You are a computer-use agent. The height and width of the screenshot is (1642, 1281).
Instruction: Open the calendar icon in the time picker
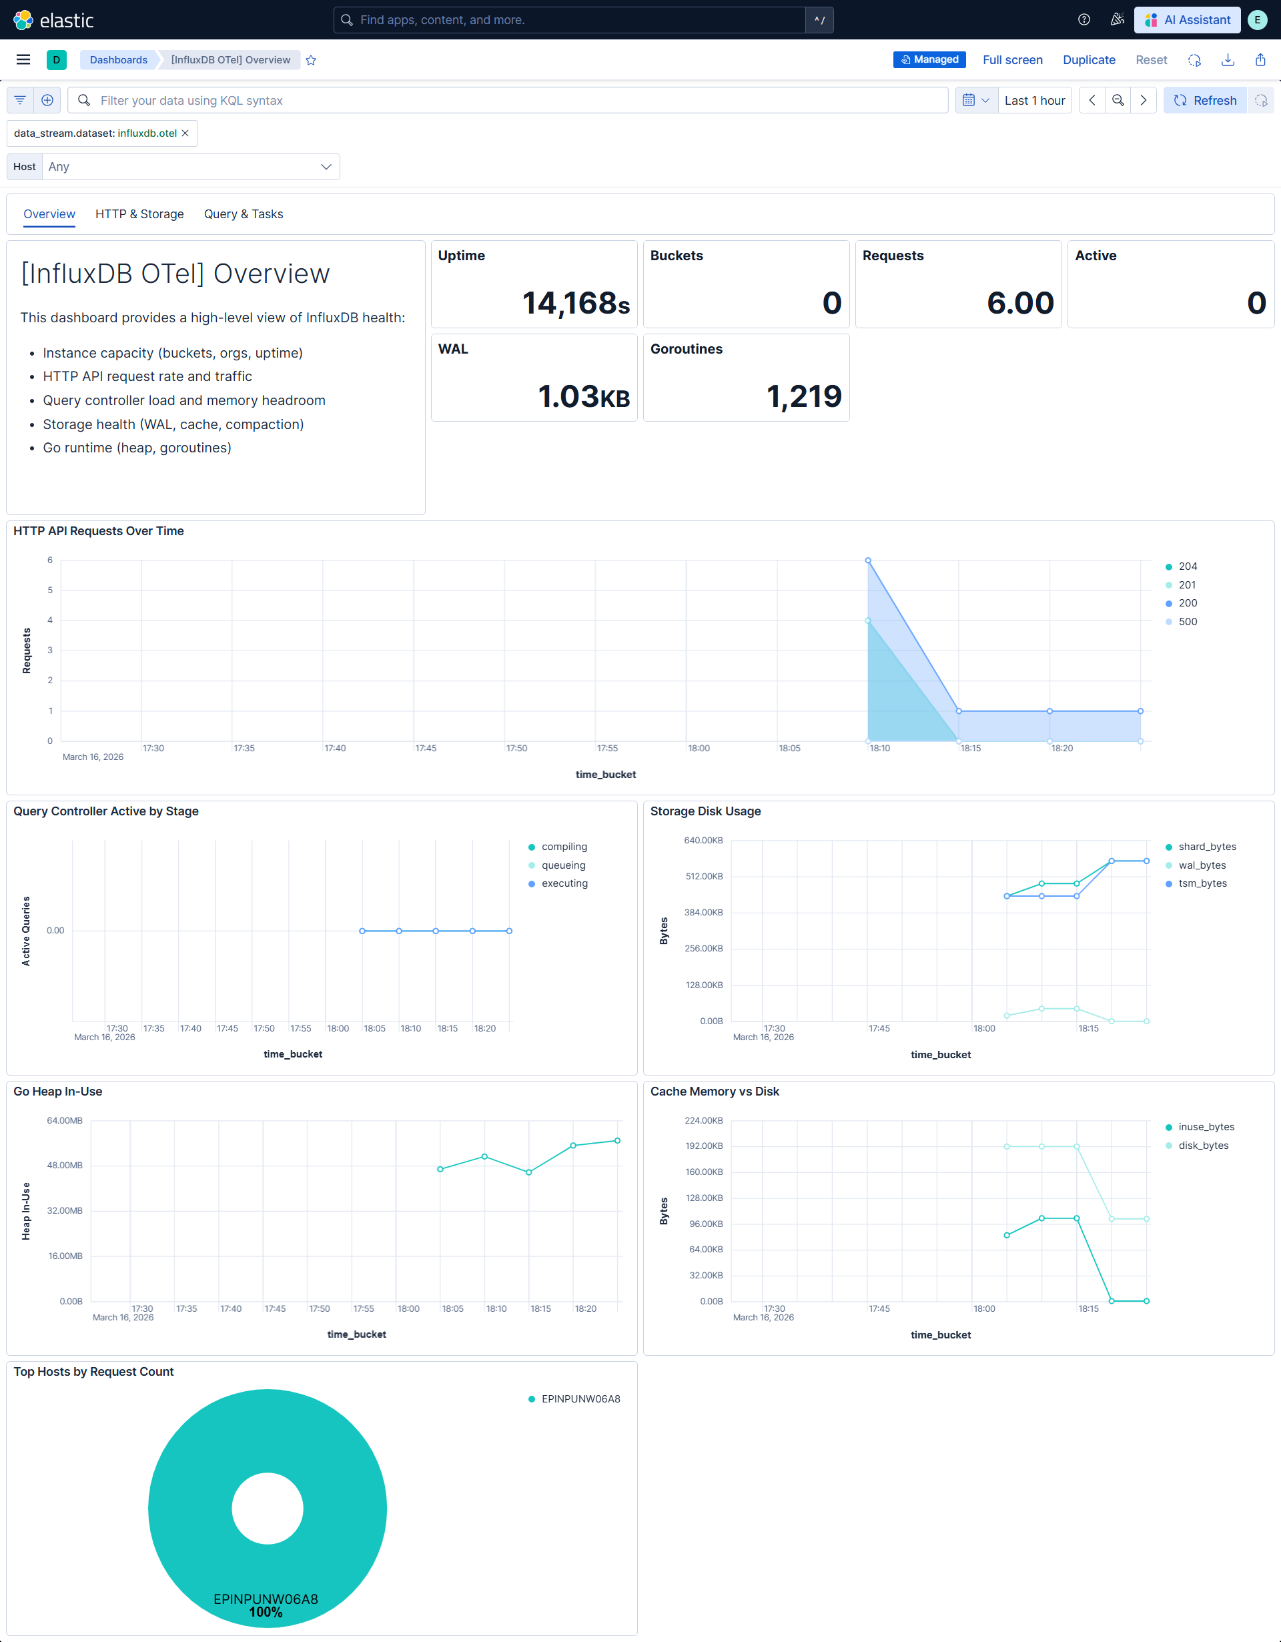click(970, 100)
